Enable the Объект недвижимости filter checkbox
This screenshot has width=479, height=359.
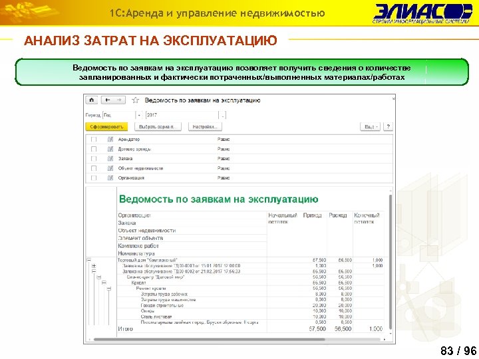94,168
